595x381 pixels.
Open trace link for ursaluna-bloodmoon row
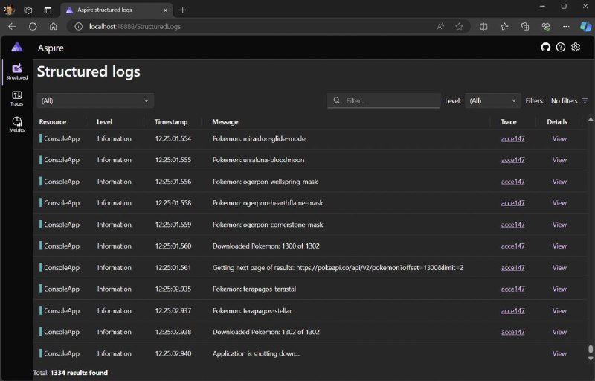(x=512, y=160)
